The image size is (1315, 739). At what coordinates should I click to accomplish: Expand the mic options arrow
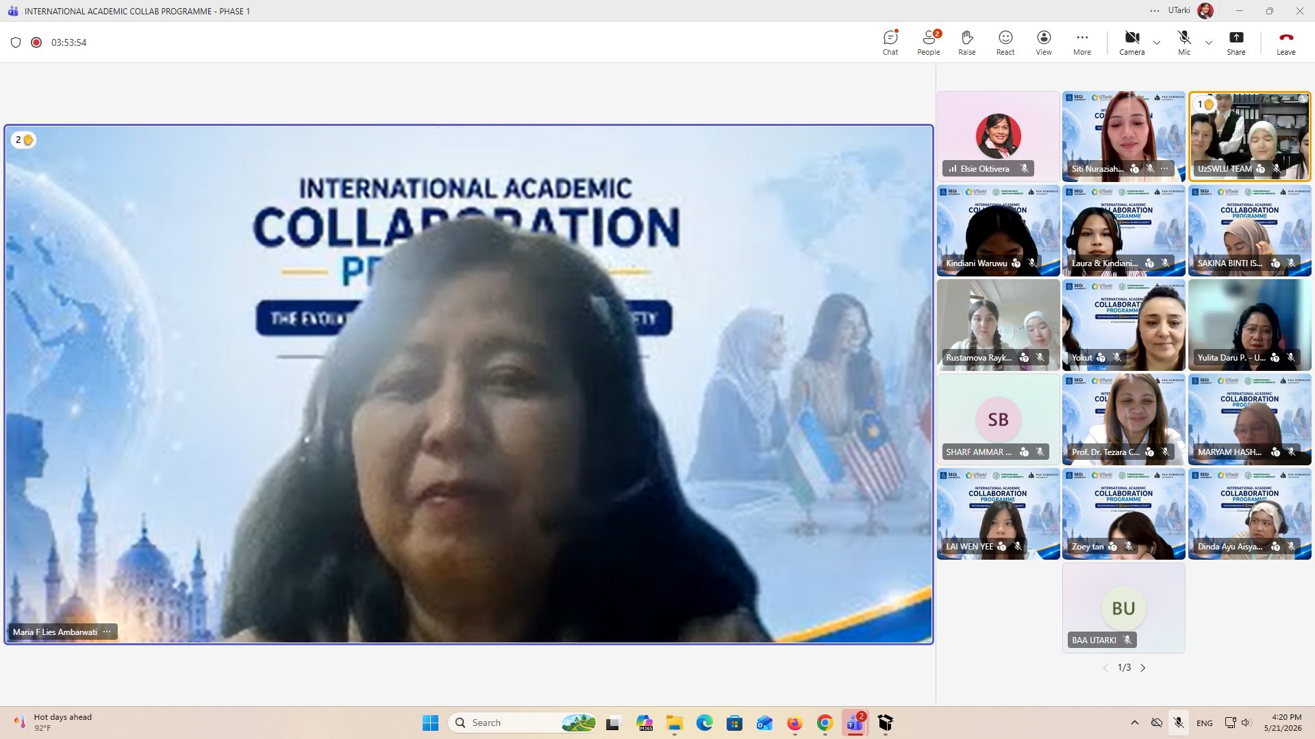pyautogui.click(x=1209, y=42)
